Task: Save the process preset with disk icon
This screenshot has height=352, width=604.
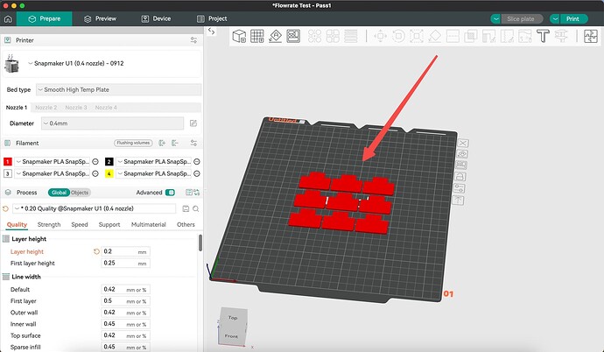Action: pyautogui.click(x=184, y=208)
